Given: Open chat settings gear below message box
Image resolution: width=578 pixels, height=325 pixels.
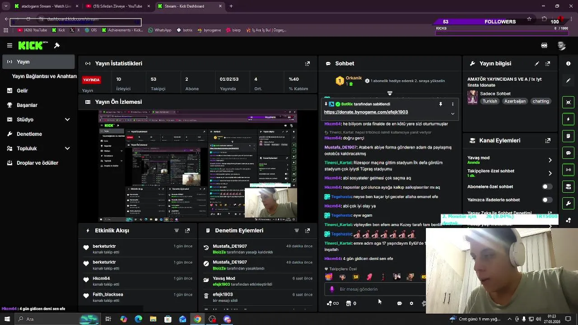Looking at the screenshot, I should [x=411, y=303].
